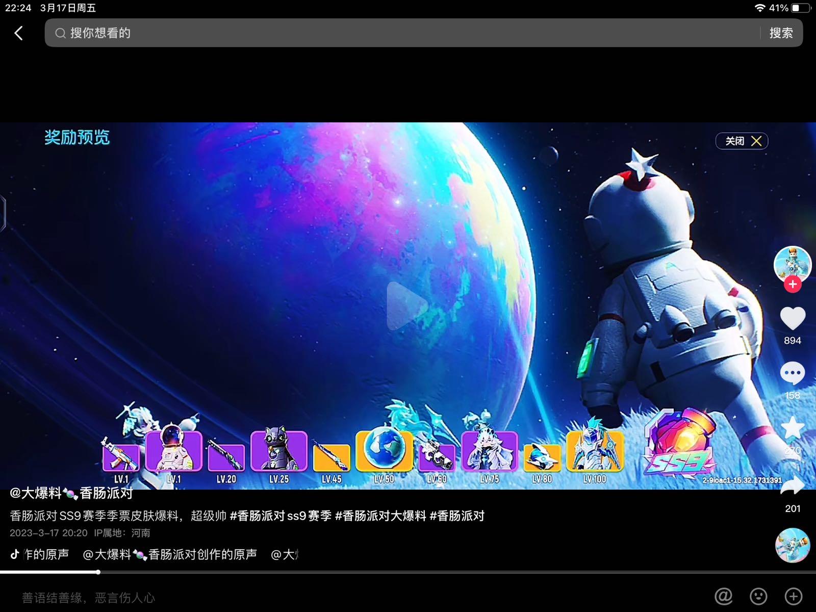Favorite the video with star icon
Viewport: 816px width, 612px height.
[x=793, y=428]
